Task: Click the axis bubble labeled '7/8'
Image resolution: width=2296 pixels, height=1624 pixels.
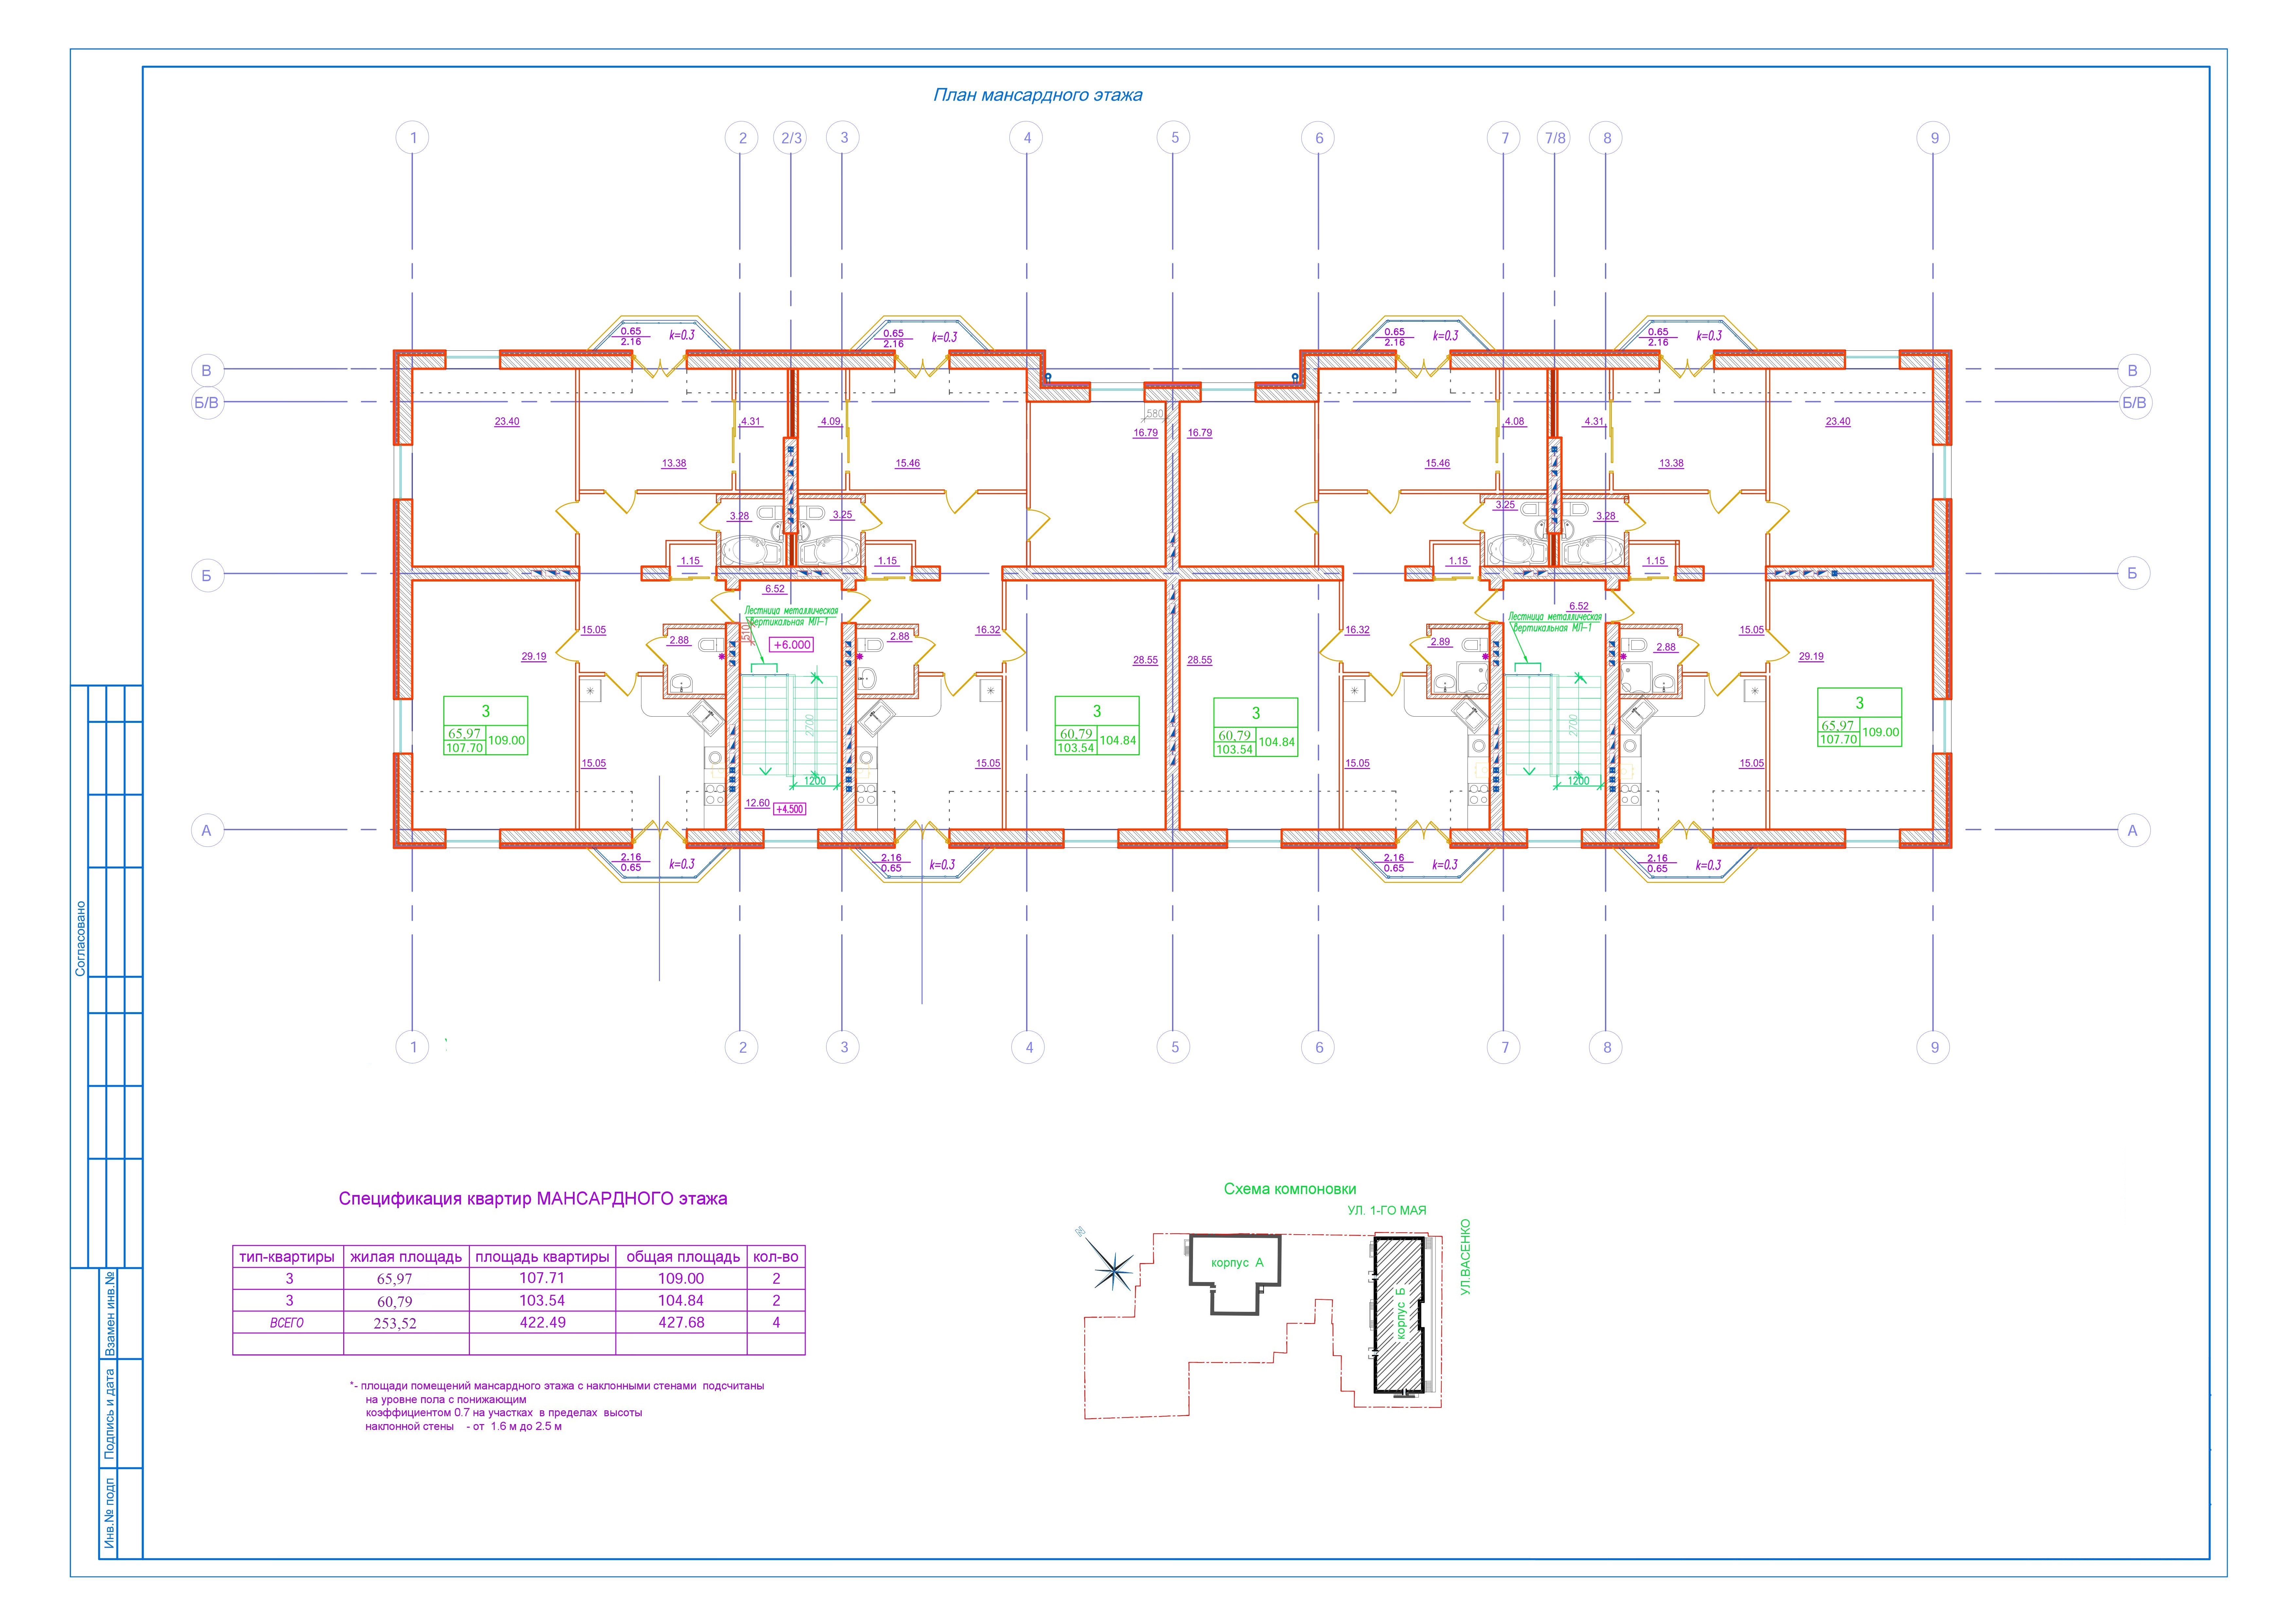Action: [x=1554, y=138]
